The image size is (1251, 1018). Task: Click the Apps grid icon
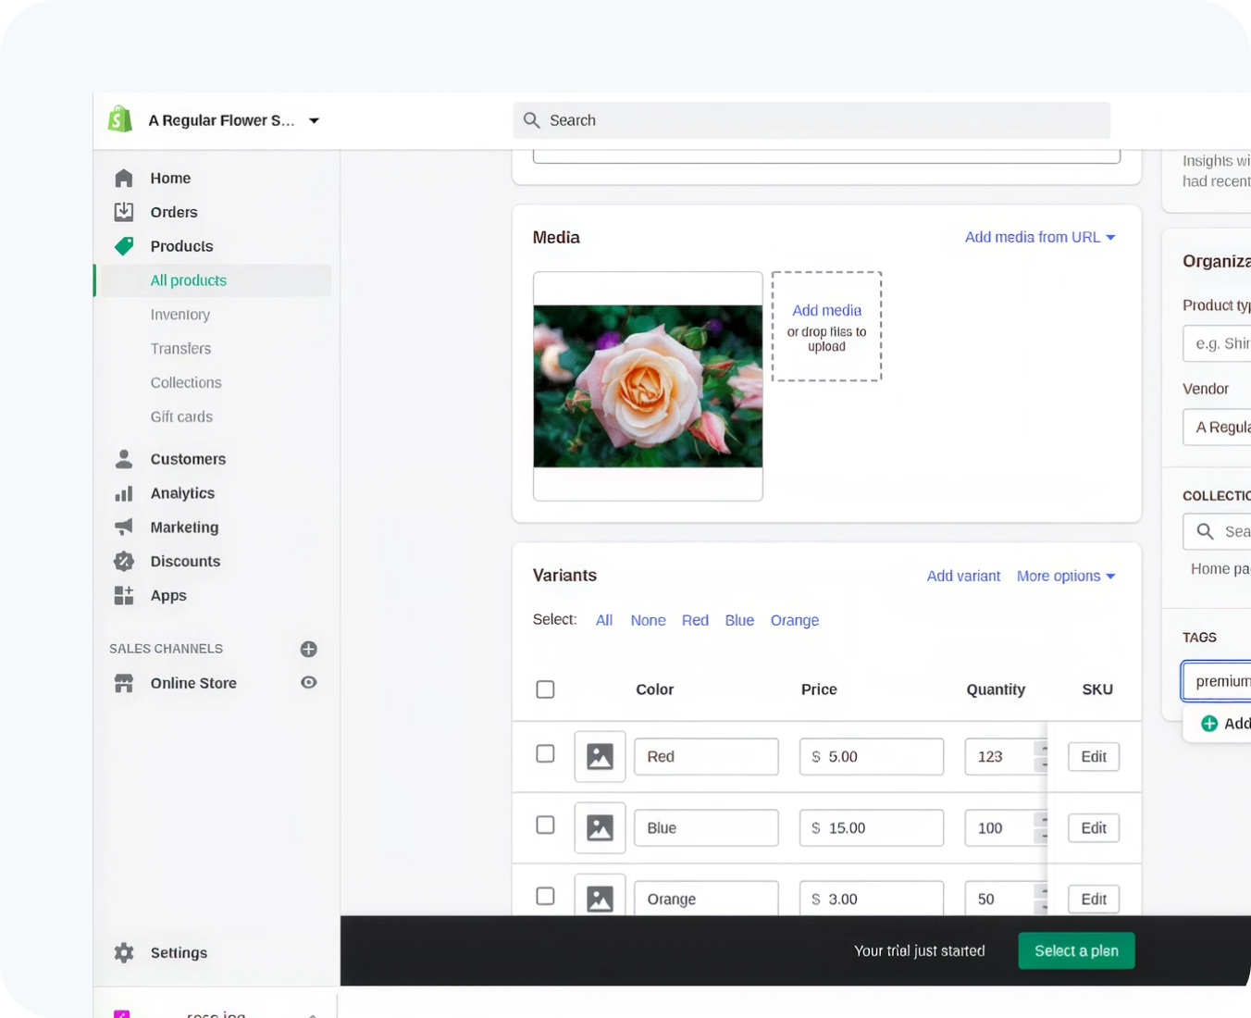point(124,595)
